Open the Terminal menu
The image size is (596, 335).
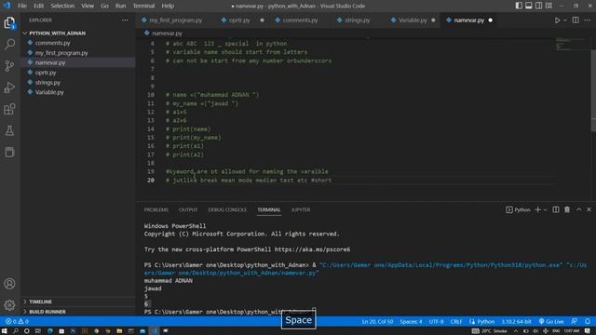143,6
